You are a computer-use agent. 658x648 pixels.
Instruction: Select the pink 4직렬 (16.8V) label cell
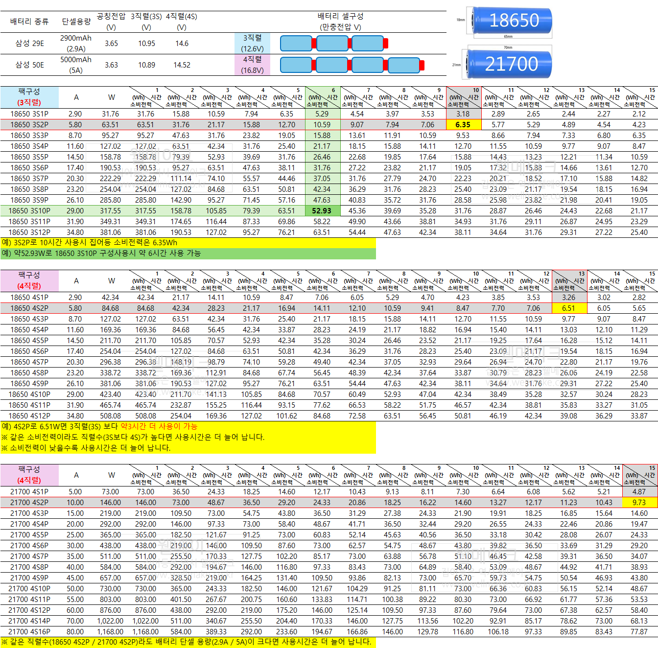point(252,65)
